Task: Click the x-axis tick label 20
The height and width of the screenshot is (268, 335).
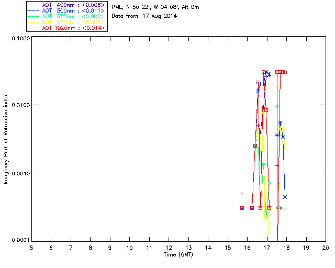Action: [326, 248]
